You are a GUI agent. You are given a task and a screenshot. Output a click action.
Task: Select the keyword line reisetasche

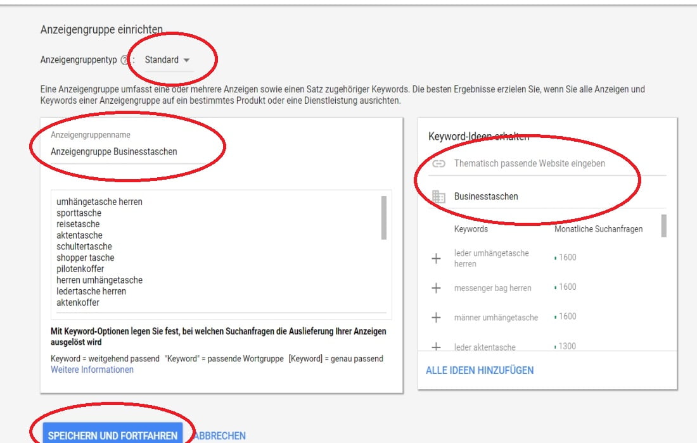tap(78, 224)
